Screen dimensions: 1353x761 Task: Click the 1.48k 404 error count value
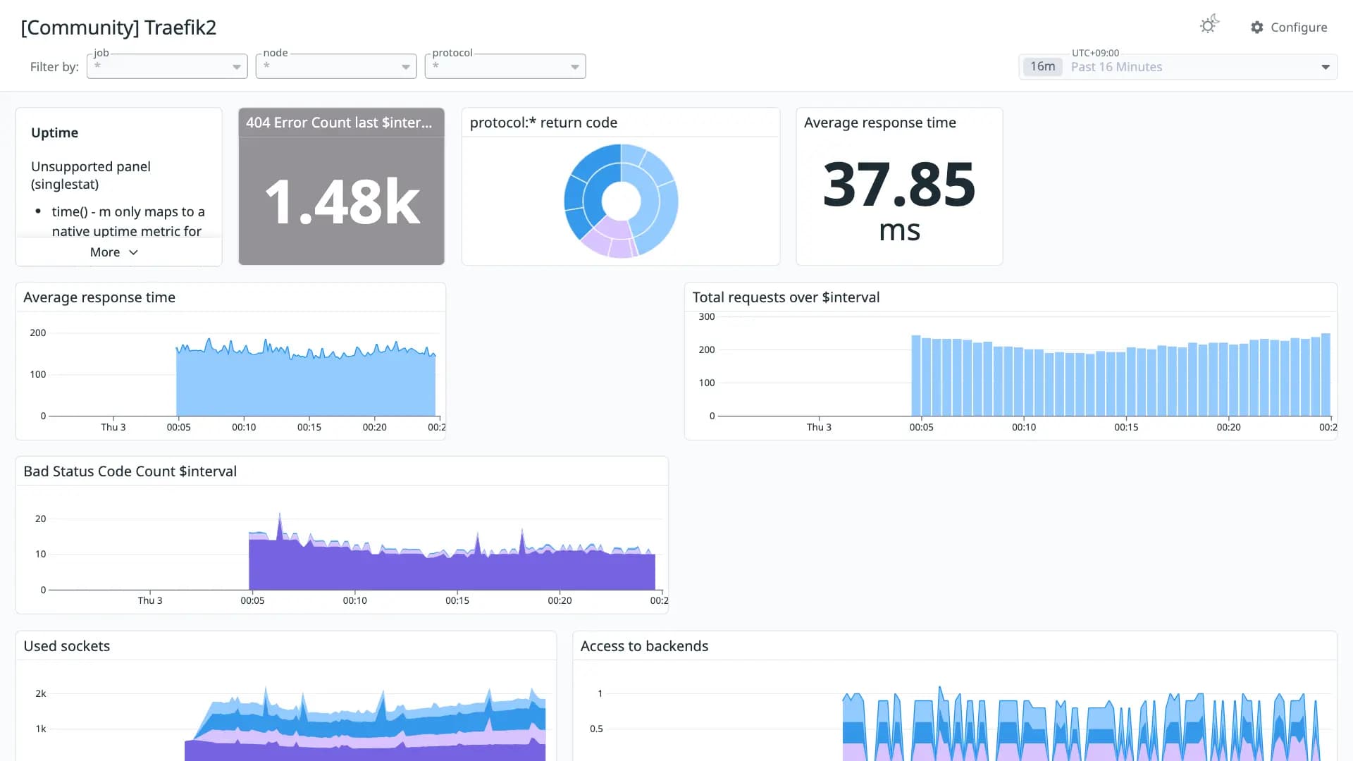(x=342, y=203)
